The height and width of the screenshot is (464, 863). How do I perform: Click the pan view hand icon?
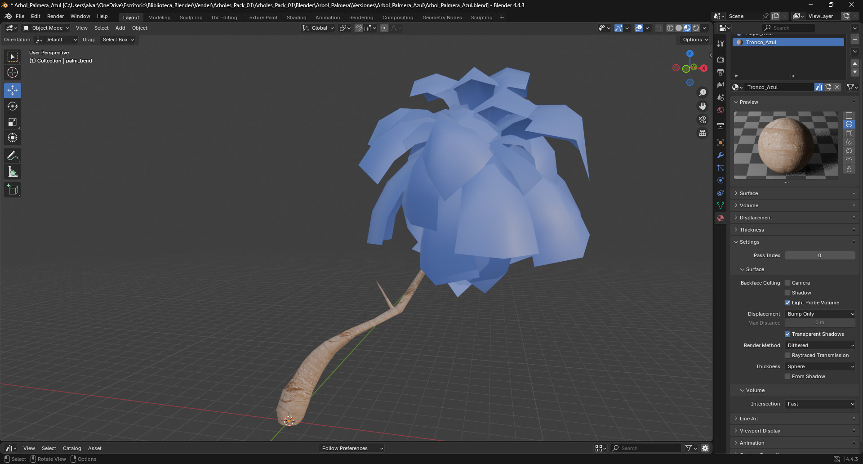pyautogui.click(x=703, y=106)
